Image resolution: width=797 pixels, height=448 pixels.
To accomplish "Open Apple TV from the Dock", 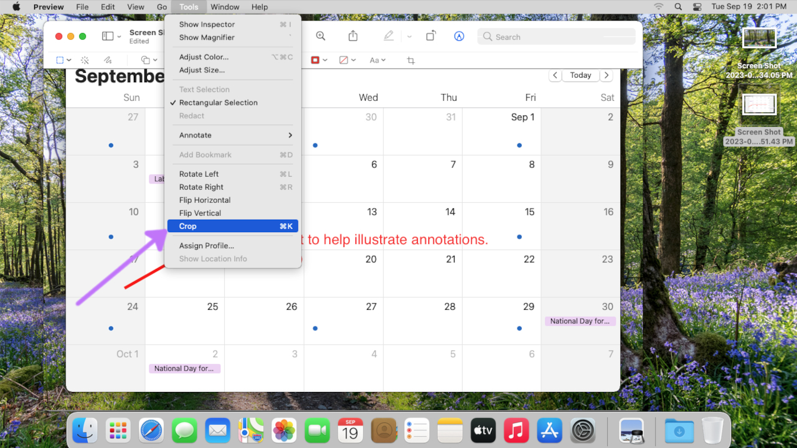I will [483, 430].
